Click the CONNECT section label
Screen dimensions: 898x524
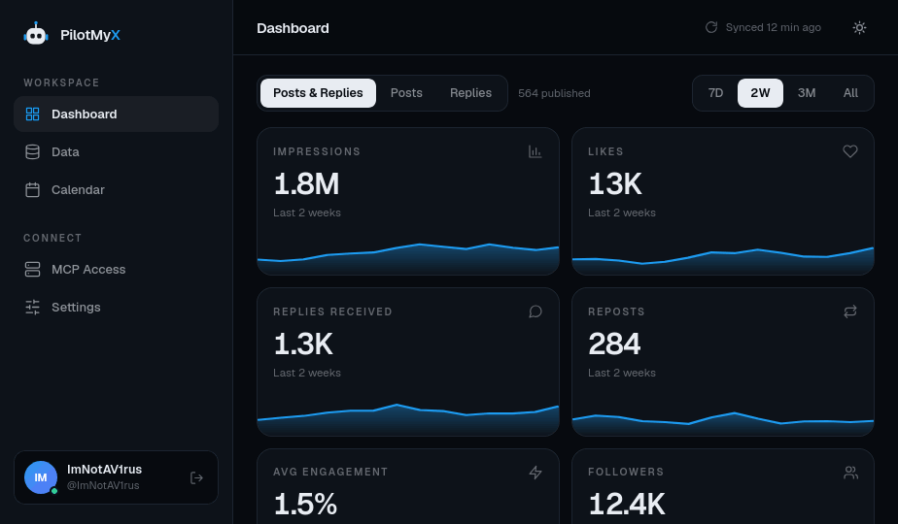coord(52,238)
